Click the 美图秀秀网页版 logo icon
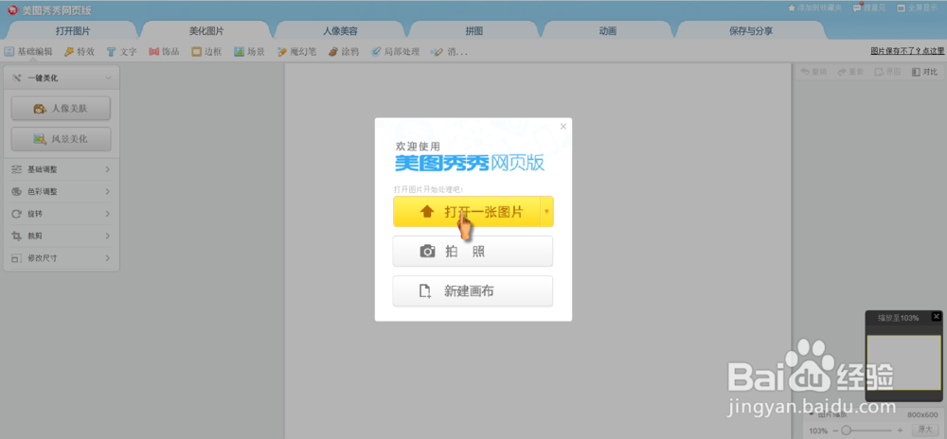Viewport: 947px width, 439px height. tap(12, 9)
